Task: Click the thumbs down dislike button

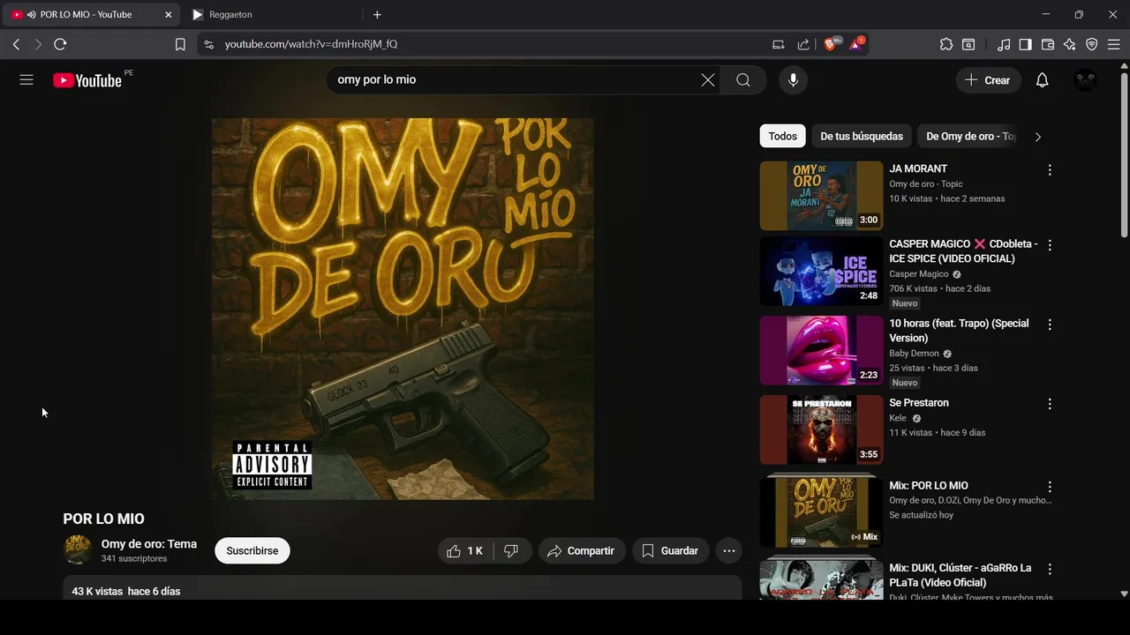Action: coord(511,551)
